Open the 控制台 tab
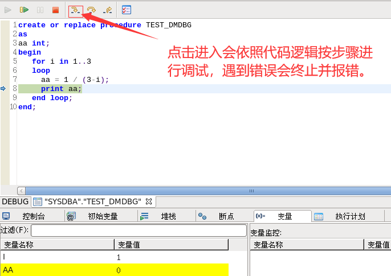The image size is (391, 276). click(x=34, y=216)
